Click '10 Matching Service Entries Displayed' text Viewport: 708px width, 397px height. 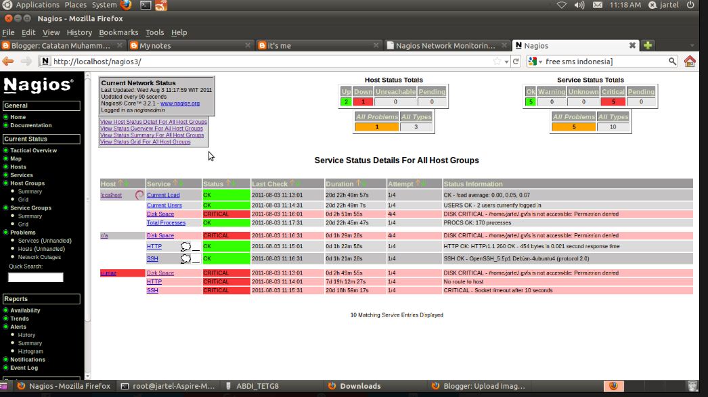point(397,315)
